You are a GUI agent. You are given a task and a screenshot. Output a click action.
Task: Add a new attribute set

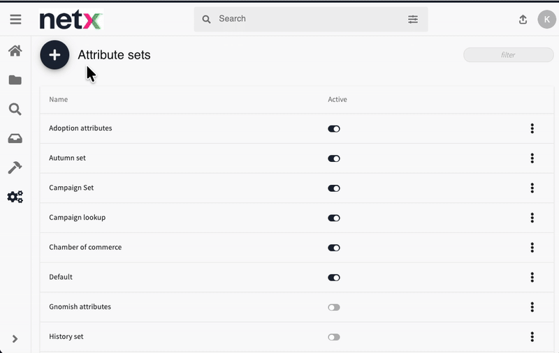55,55
